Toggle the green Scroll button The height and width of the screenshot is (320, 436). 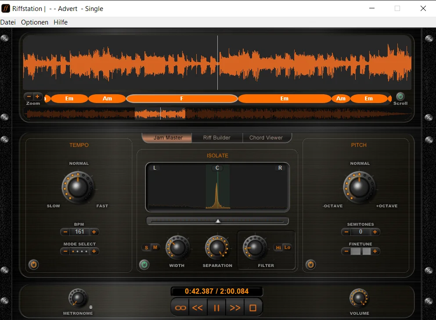tap(400, 96)
